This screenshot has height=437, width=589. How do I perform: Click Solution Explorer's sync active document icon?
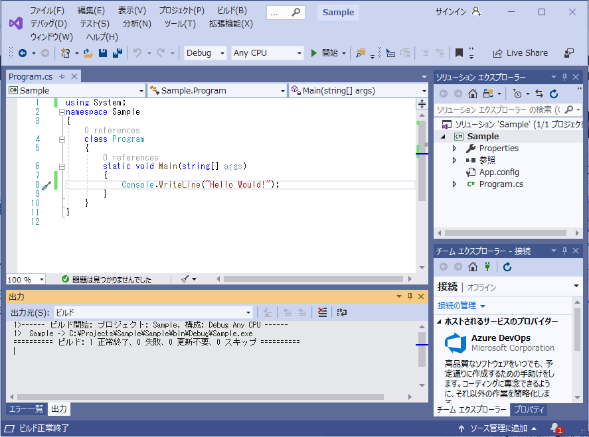point(539,94)
